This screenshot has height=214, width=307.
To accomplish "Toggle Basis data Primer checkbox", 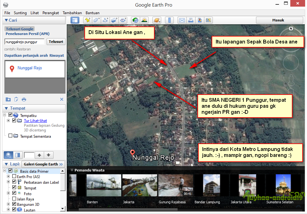I will click(10, 171).
